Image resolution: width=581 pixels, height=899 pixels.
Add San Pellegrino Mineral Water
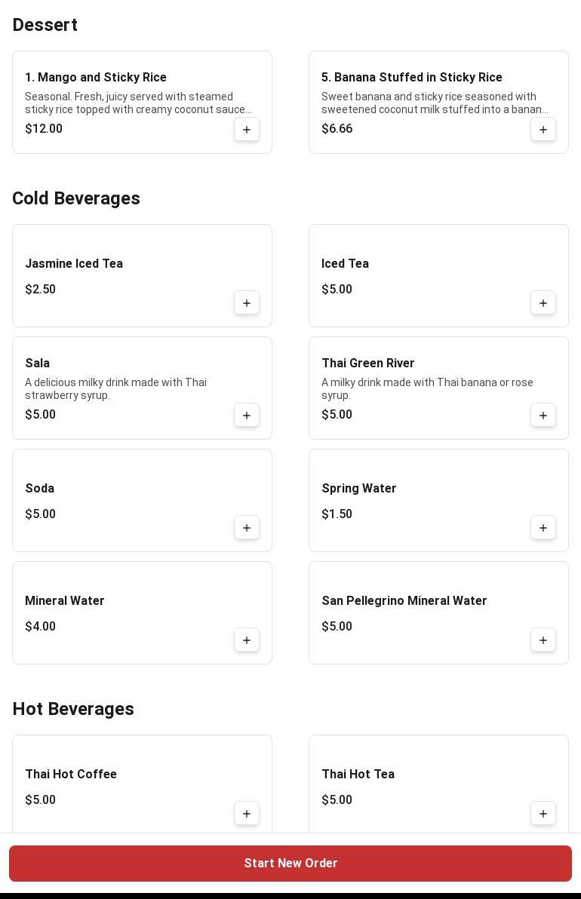[543, 640]
